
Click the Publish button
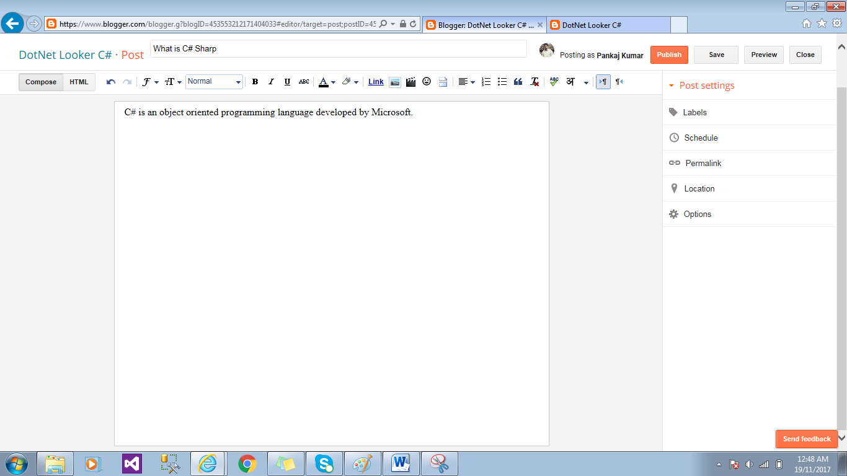tap(669, 55)
